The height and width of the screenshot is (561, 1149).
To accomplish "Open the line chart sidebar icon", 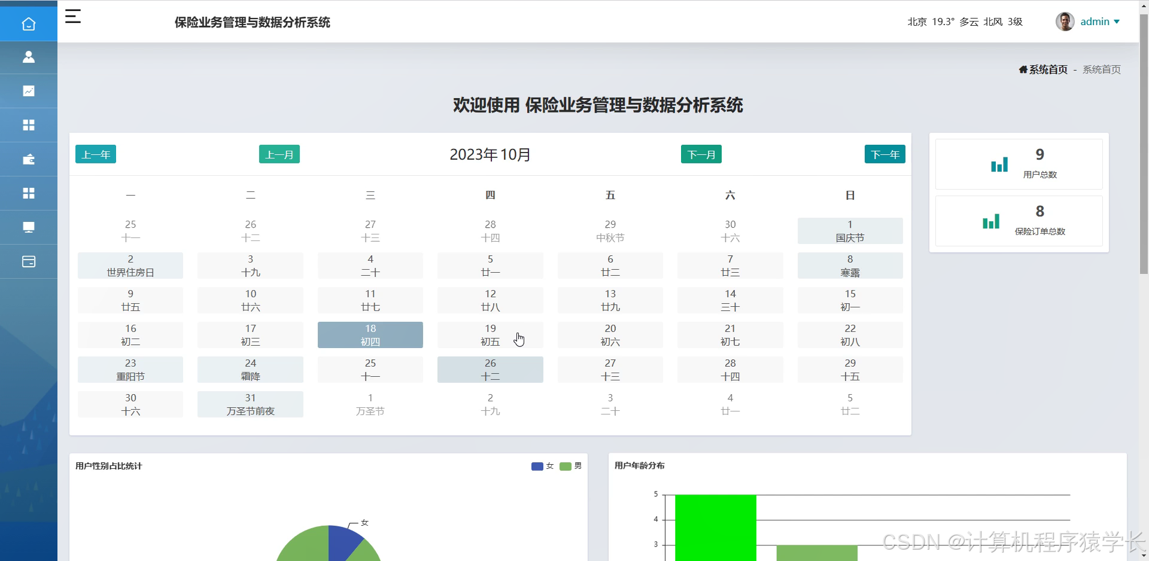I will point(28,91).
